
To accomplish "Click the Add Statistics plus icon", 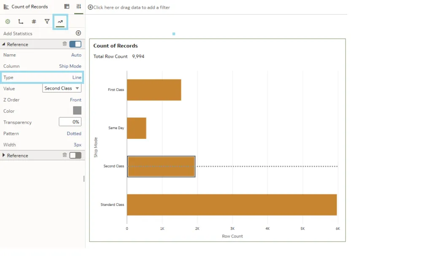I will (x=78, y=33).
